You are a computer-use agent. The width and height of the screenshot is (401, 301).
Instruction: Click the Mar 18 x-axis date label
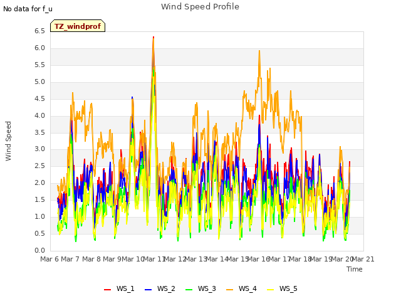[300, 259]
